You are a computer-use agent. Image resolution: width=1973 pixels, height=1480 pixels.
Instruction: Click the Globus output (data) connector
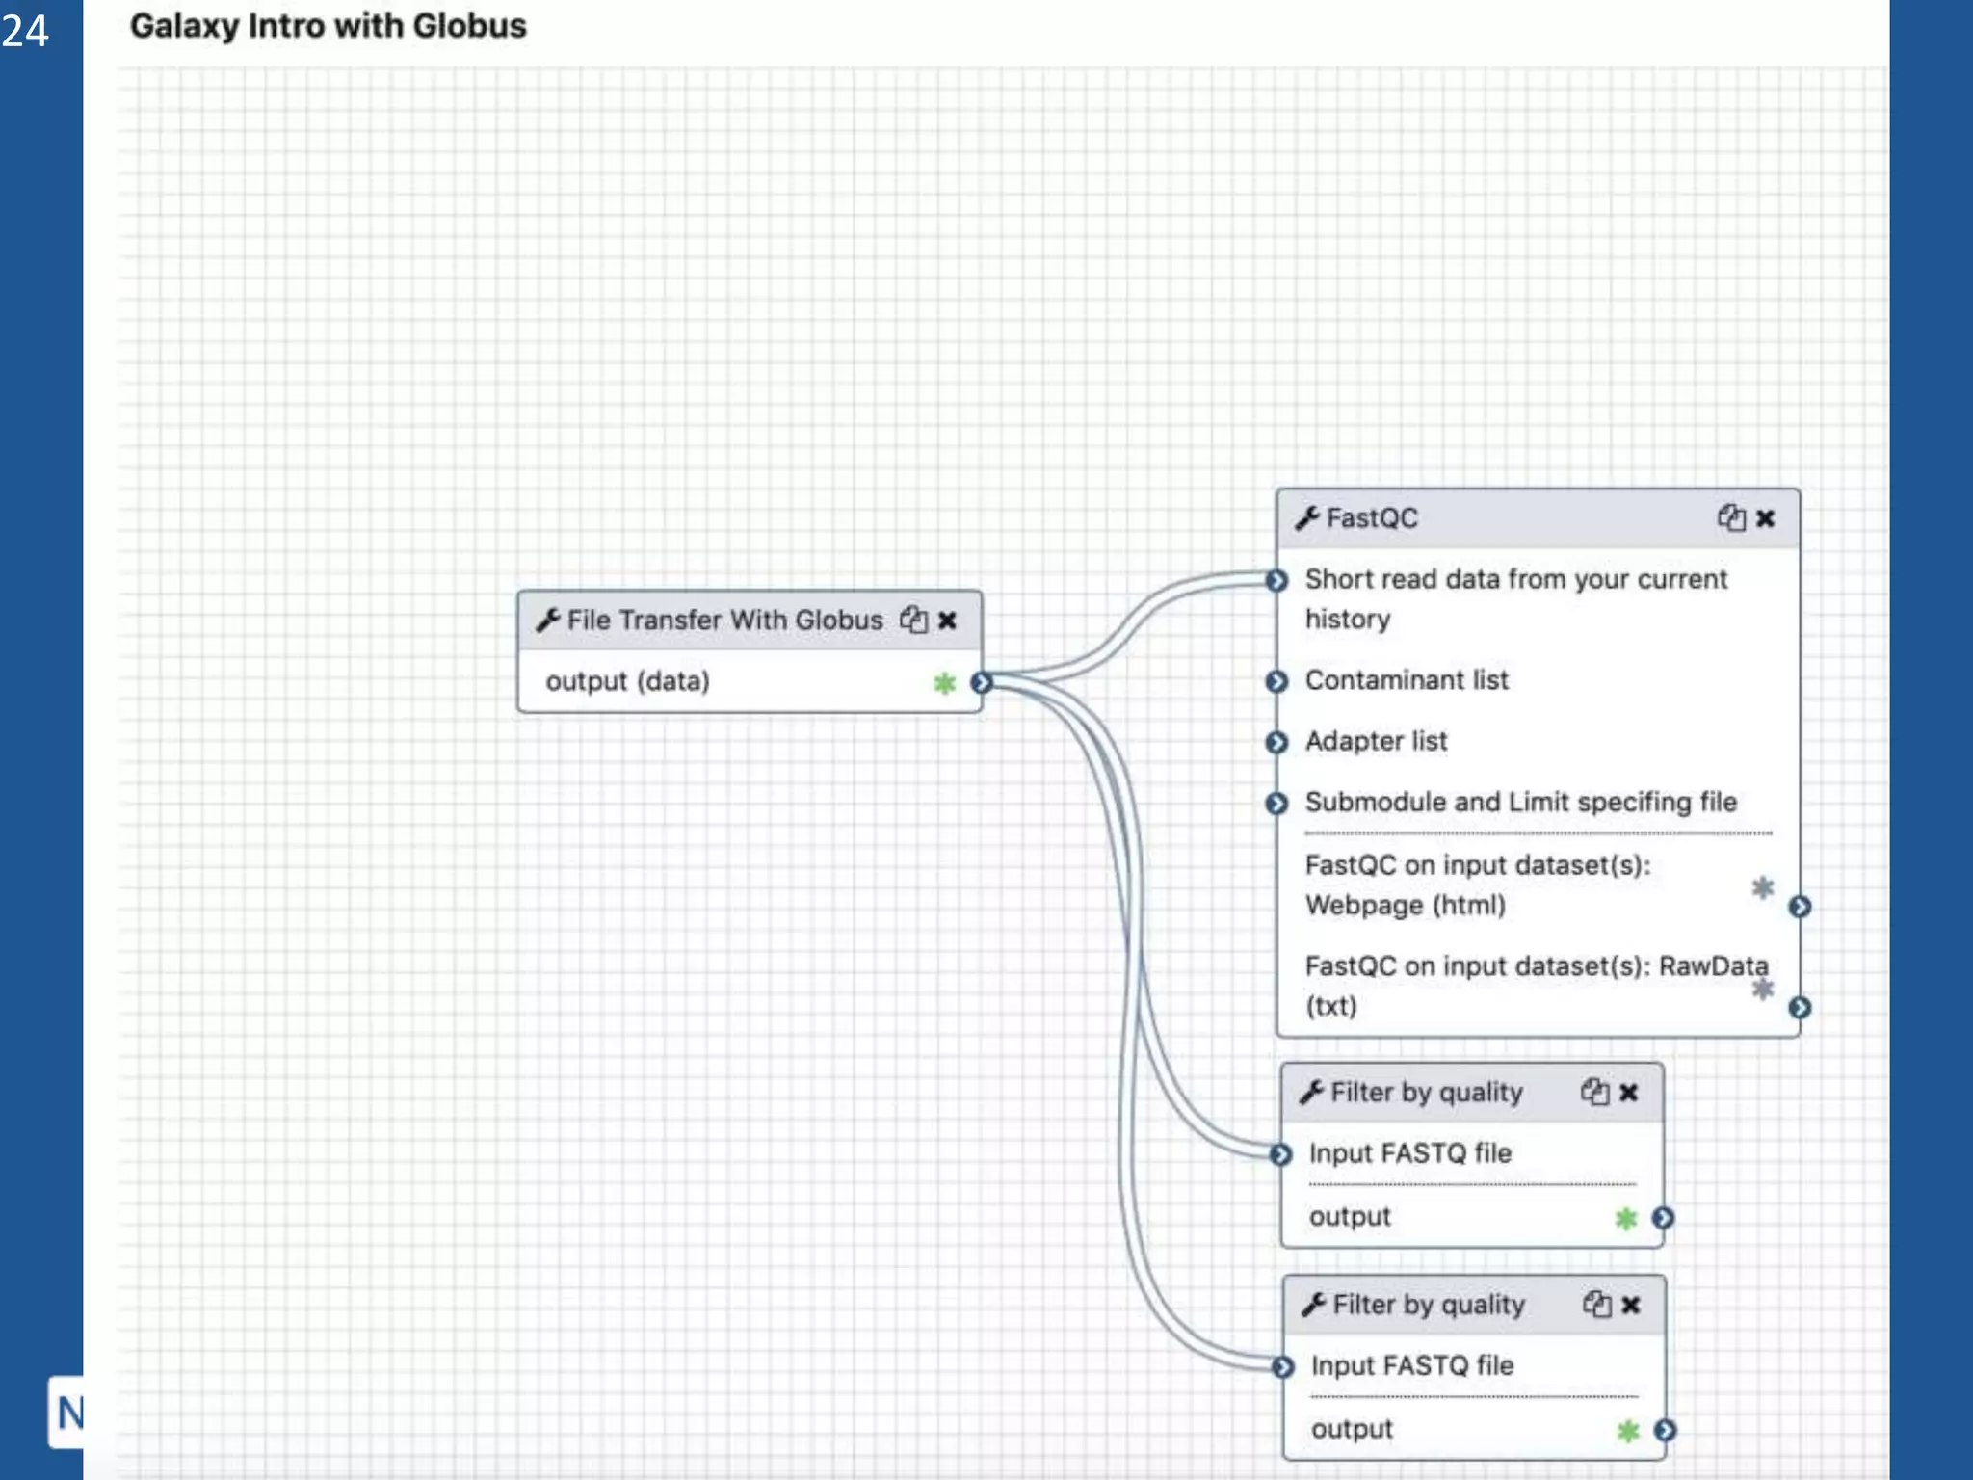pos(982,682)
